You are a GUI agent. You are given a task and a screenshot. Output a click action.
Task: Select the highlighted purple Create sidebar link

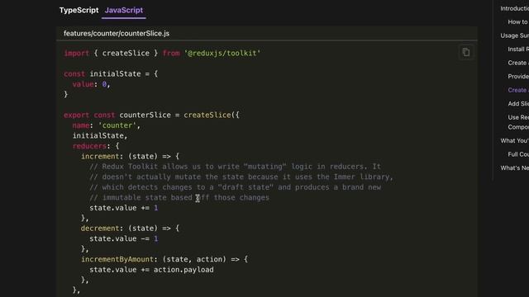pos(518,90)
